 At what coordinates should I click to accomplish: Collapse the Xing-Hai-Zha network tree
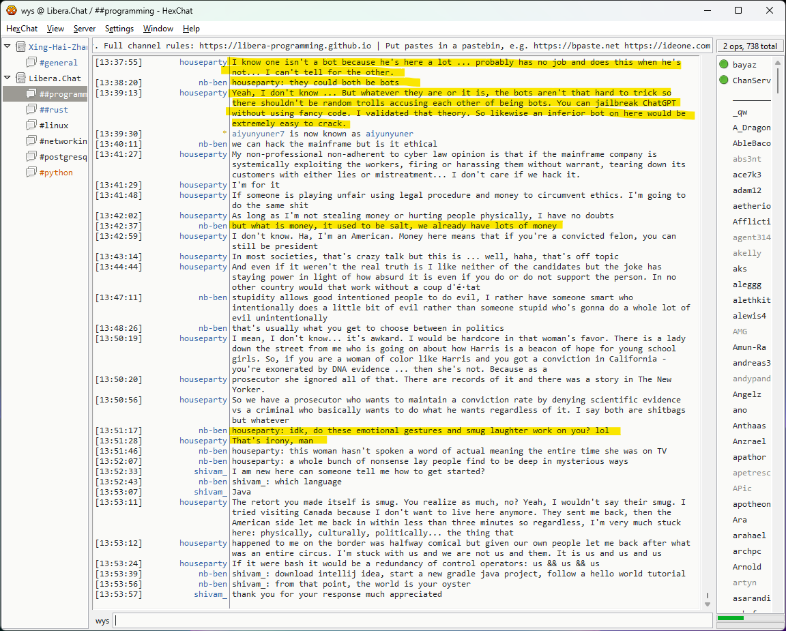click(x=8, y=47)
